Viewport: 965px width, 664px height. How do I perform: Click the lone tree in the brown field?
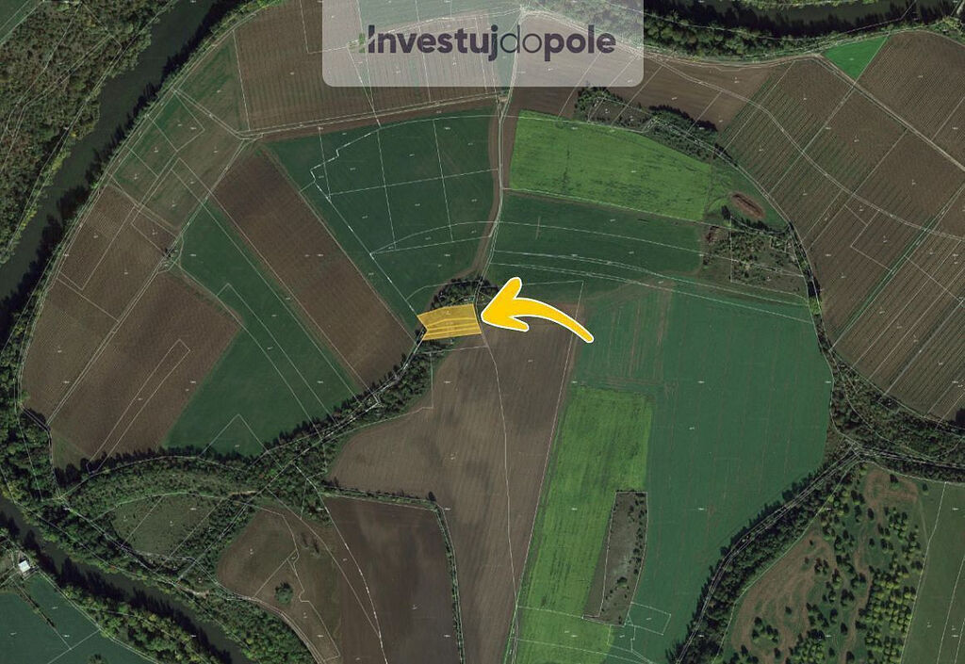click(x=283, y=592)
